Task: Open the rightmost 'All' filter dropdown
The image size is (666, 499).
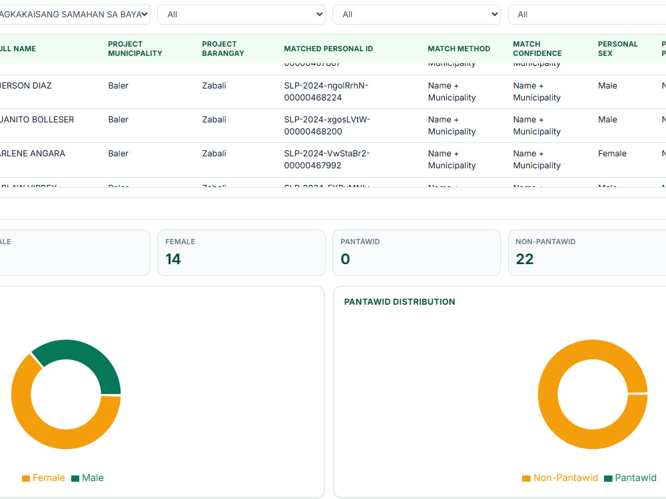Action: pyautogui.click(x=587, y=15)
